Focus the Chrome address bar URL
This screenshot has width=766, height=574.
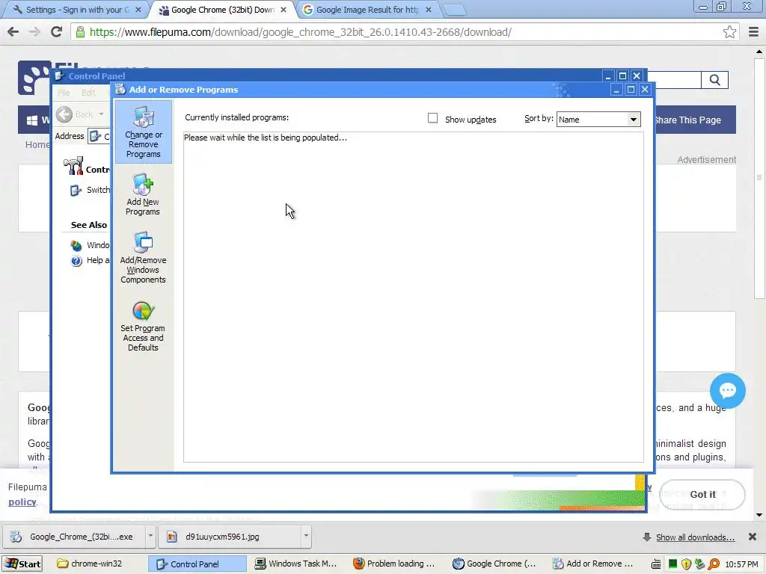pos(301,32)
